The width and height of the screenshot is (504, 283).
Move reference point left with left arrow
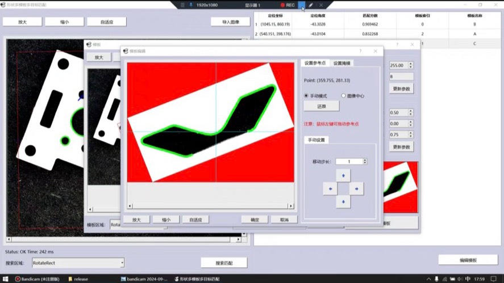(x=330, y=189)
